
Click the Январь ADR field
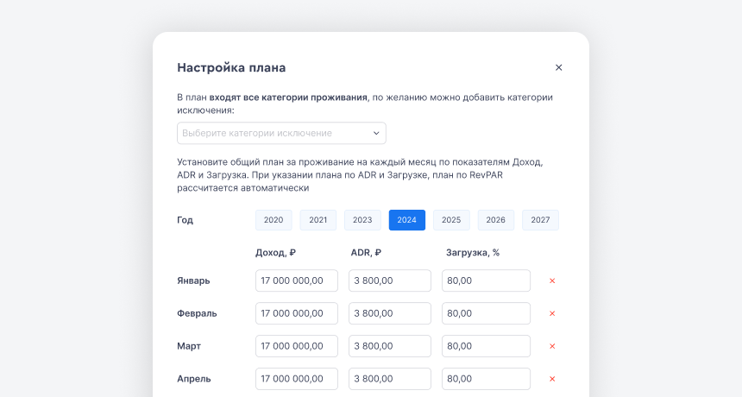(389, 280)
